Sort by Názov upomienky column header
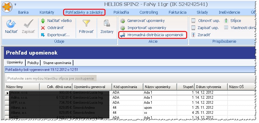 160,87
